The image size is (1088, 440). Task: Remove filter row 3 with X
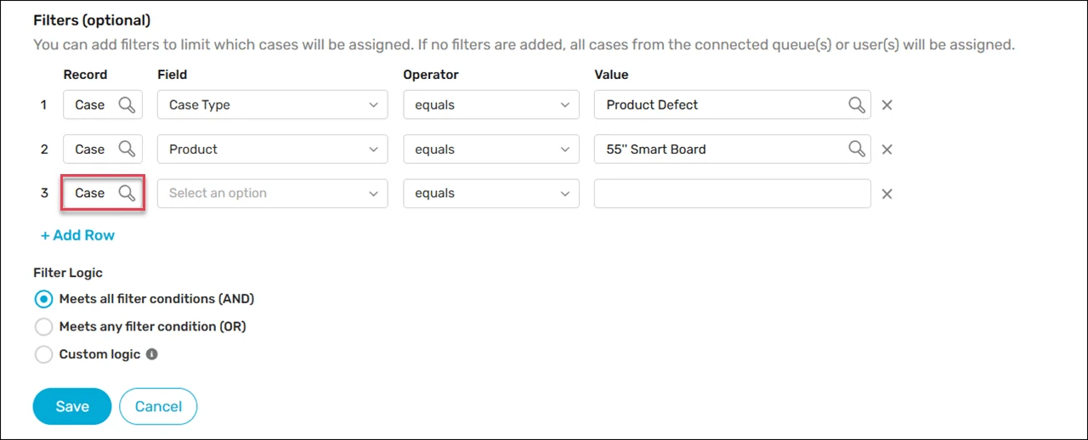click(887, 194)
